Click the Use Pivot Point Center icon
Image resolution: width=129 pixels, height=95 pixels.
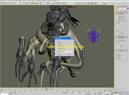click(48, 3)
